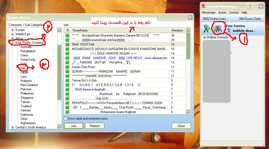Click the Refresh button

(95, 126)
